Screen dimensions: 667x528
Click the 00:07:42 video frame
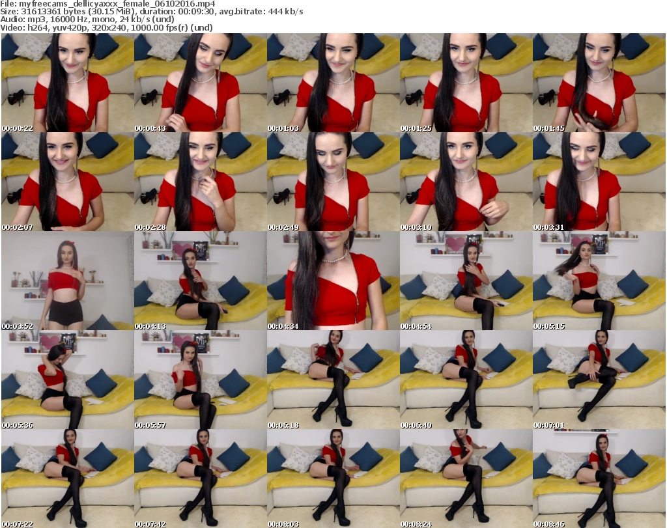point(201,479)
